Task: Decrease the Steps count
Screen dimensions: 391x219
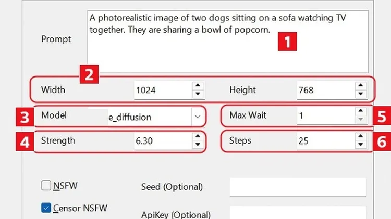Action: tap(360, 145)
